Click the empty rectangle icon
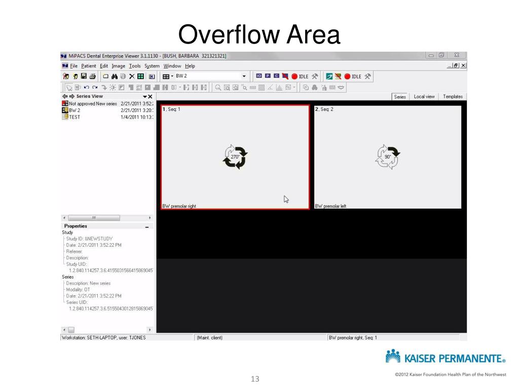 105,76
